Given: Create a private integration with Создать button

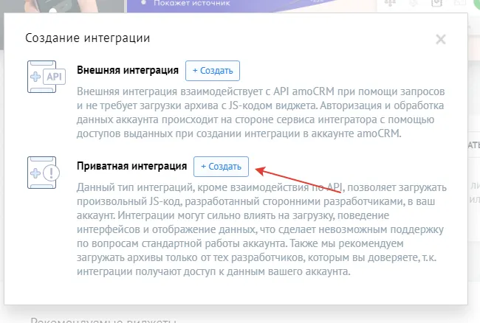Looking at the screenshot, I should coord(221,167).
